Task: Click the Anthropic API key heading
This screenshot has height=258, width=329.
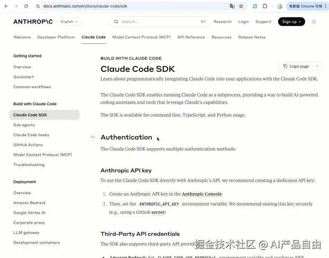Action: pyautogui.click(x=126, y=170)
